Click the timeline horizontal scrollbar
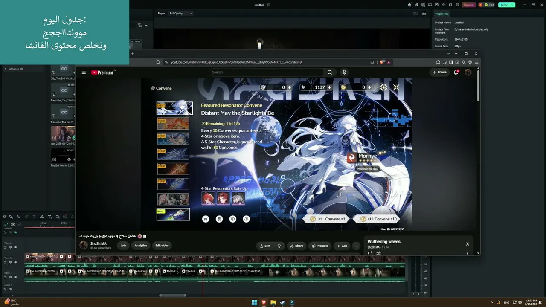 click(173, 295)
